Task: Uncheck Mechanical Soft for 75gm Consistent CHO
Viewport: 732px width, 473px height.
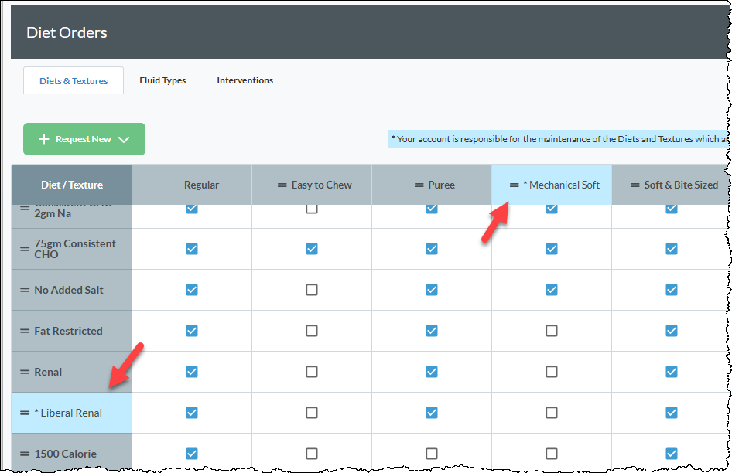Action: point(552,249)
